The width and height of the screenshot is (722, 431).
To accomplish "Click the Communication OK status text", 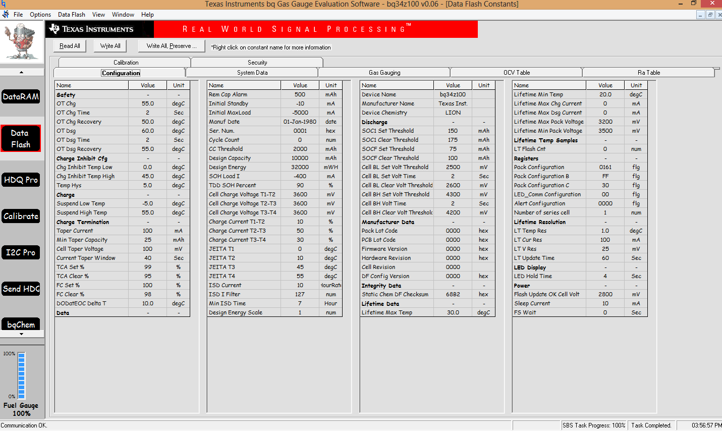I will click(x=24, y=425).
